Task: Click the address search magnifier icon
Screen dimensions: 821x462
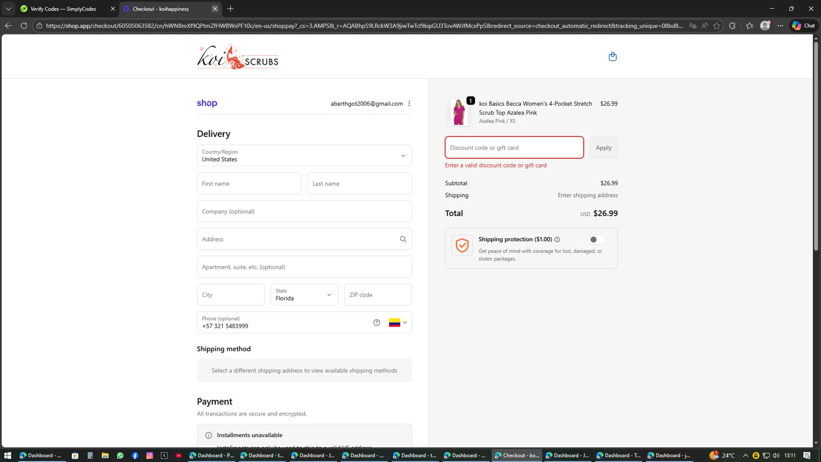Action: coord(403,239)
